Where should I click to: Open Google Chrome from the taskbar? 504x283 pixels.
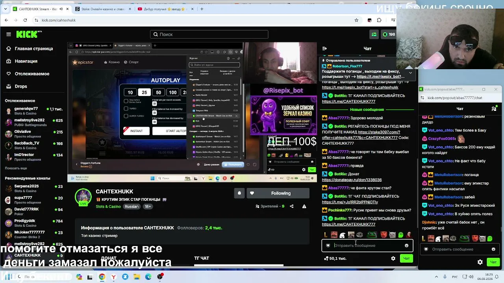click(x=102, y=277)
